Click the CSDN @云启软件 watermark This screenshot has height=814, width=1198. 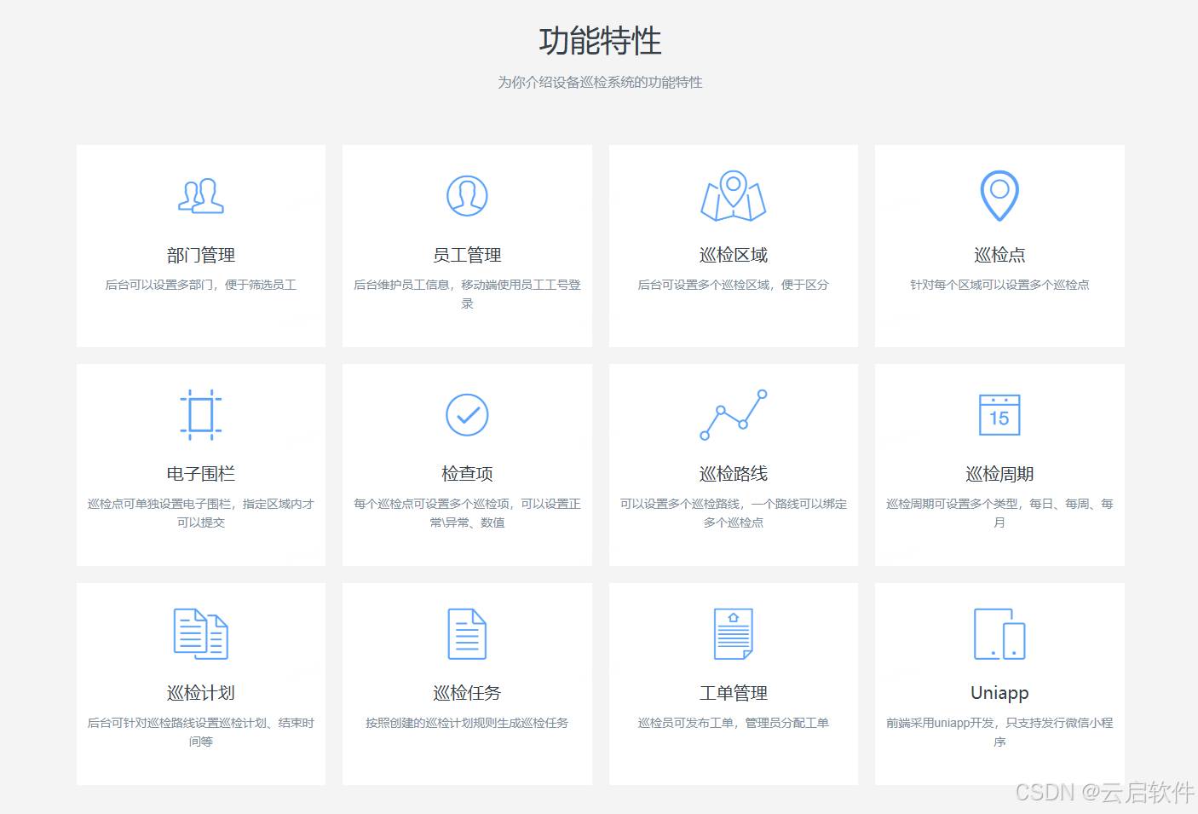[1104, 792]
